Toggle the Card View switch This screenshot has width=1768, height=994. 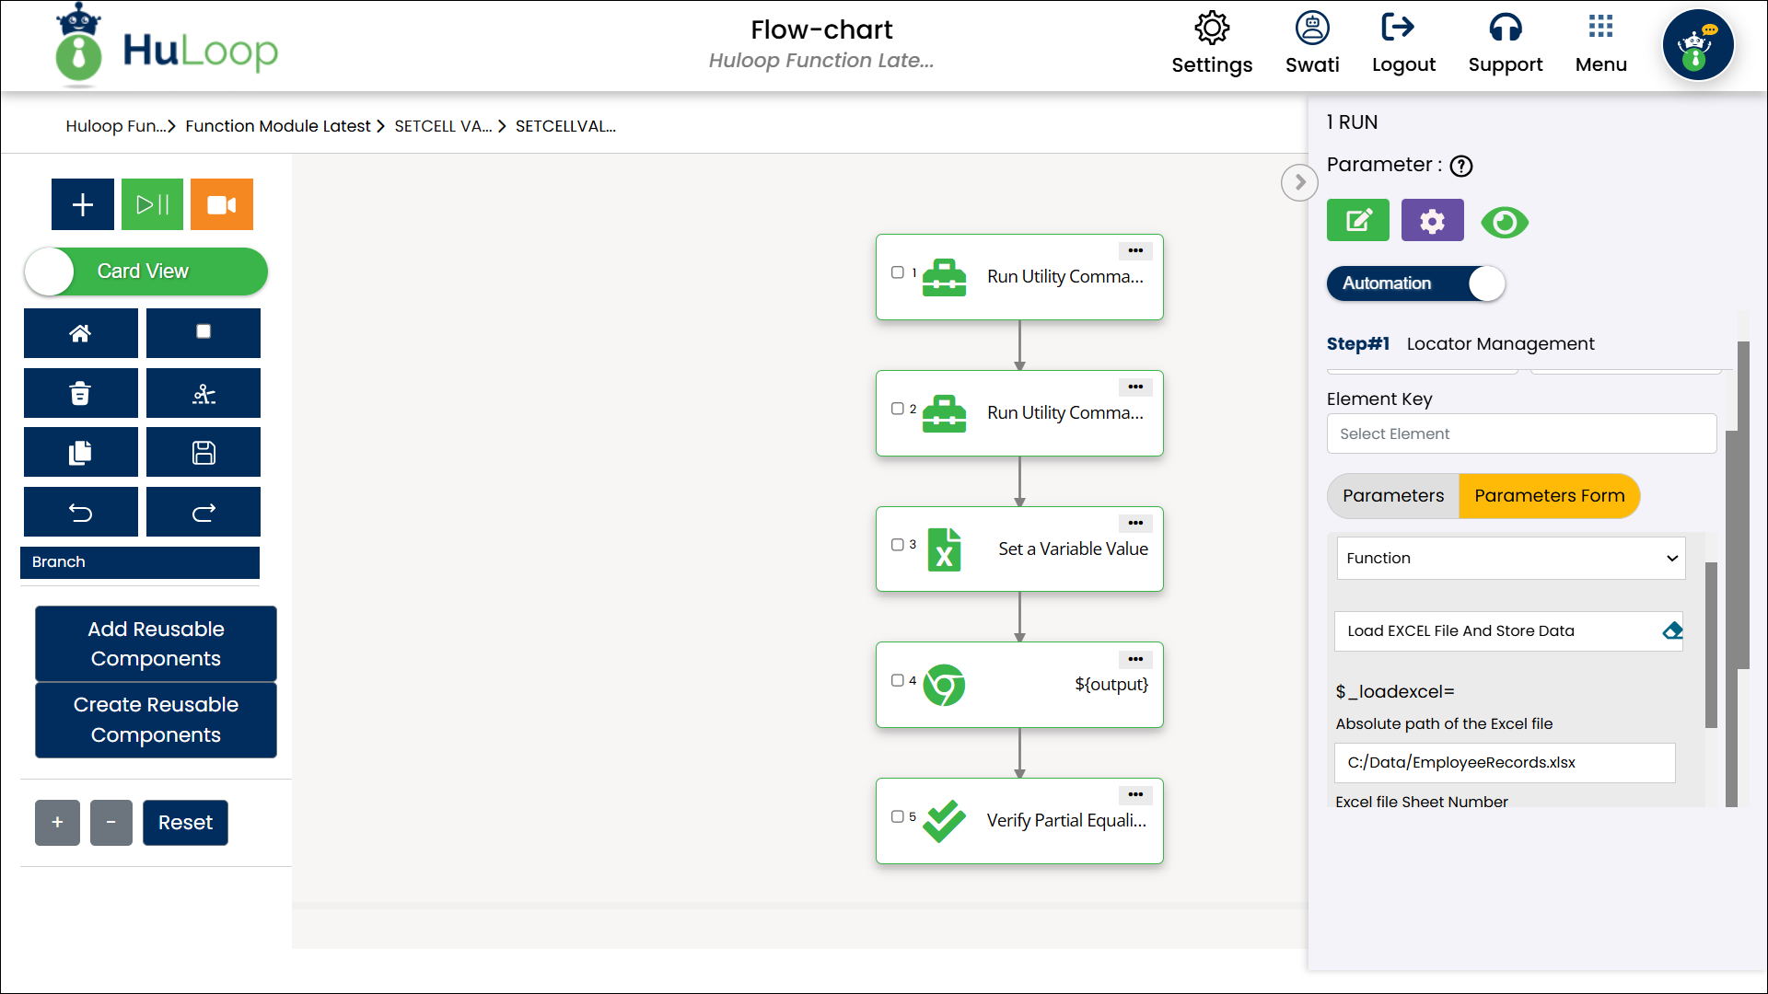coord(145,272)
